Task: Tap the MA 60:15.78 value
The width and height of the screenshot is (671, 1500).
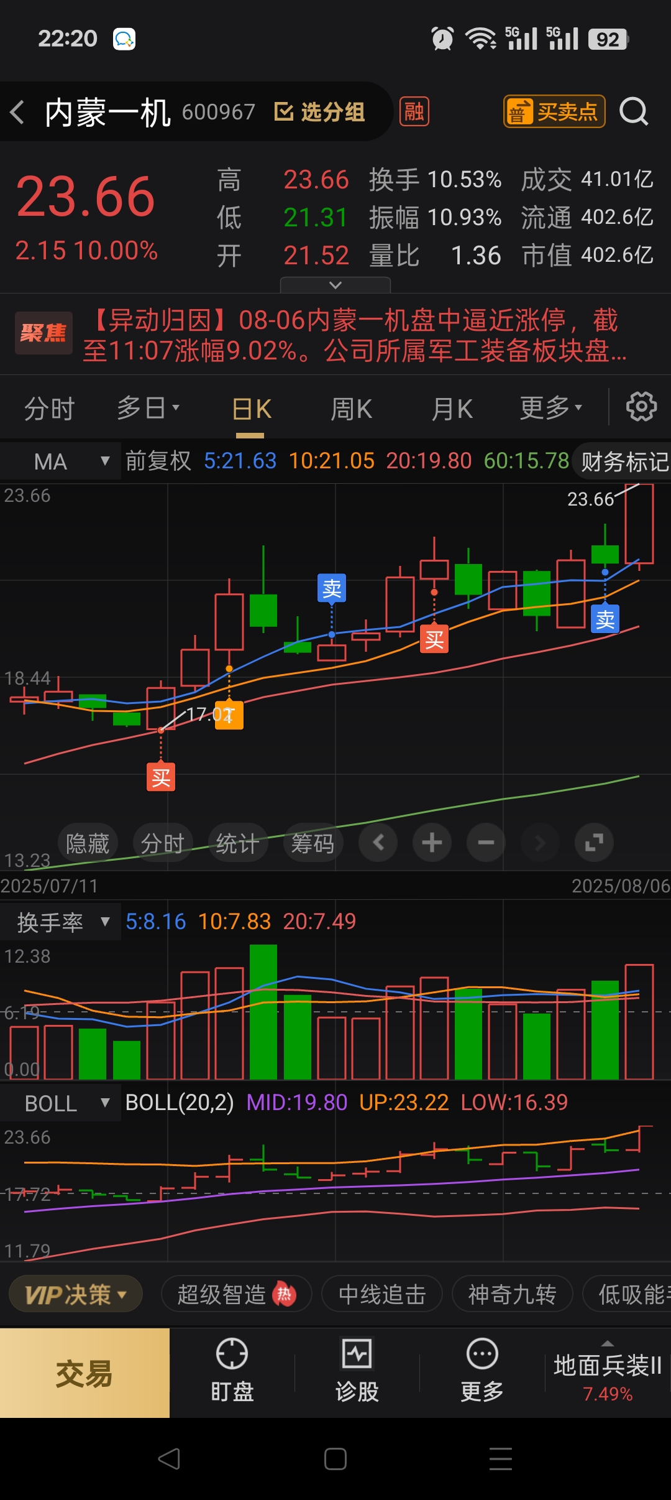Action: pos(526,461)
